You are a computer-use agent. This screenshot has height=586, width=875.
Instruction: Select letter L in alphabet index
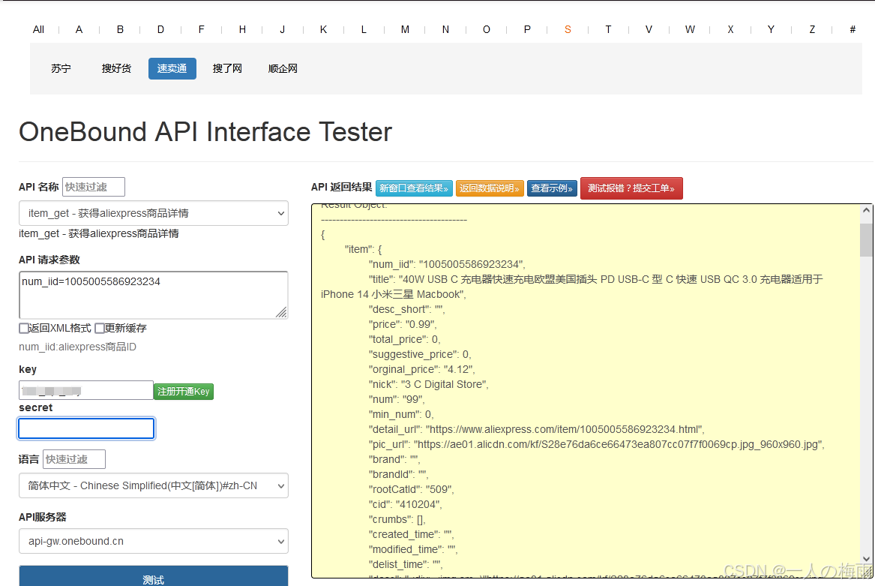(x=364, y=29)
